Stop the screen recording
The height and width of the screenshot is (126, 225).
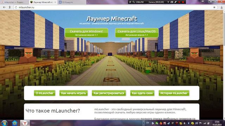coord(183,2)
